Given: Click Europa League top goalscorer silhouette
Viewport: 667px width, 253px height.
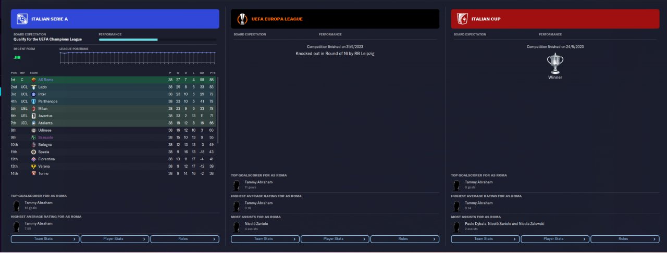Looking at the screenshot, I should [x=236, y=185].
